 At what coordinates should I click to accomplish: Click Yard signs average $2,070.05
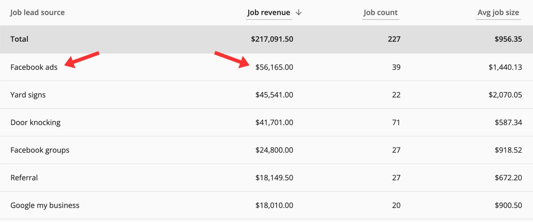pos(505,95)
